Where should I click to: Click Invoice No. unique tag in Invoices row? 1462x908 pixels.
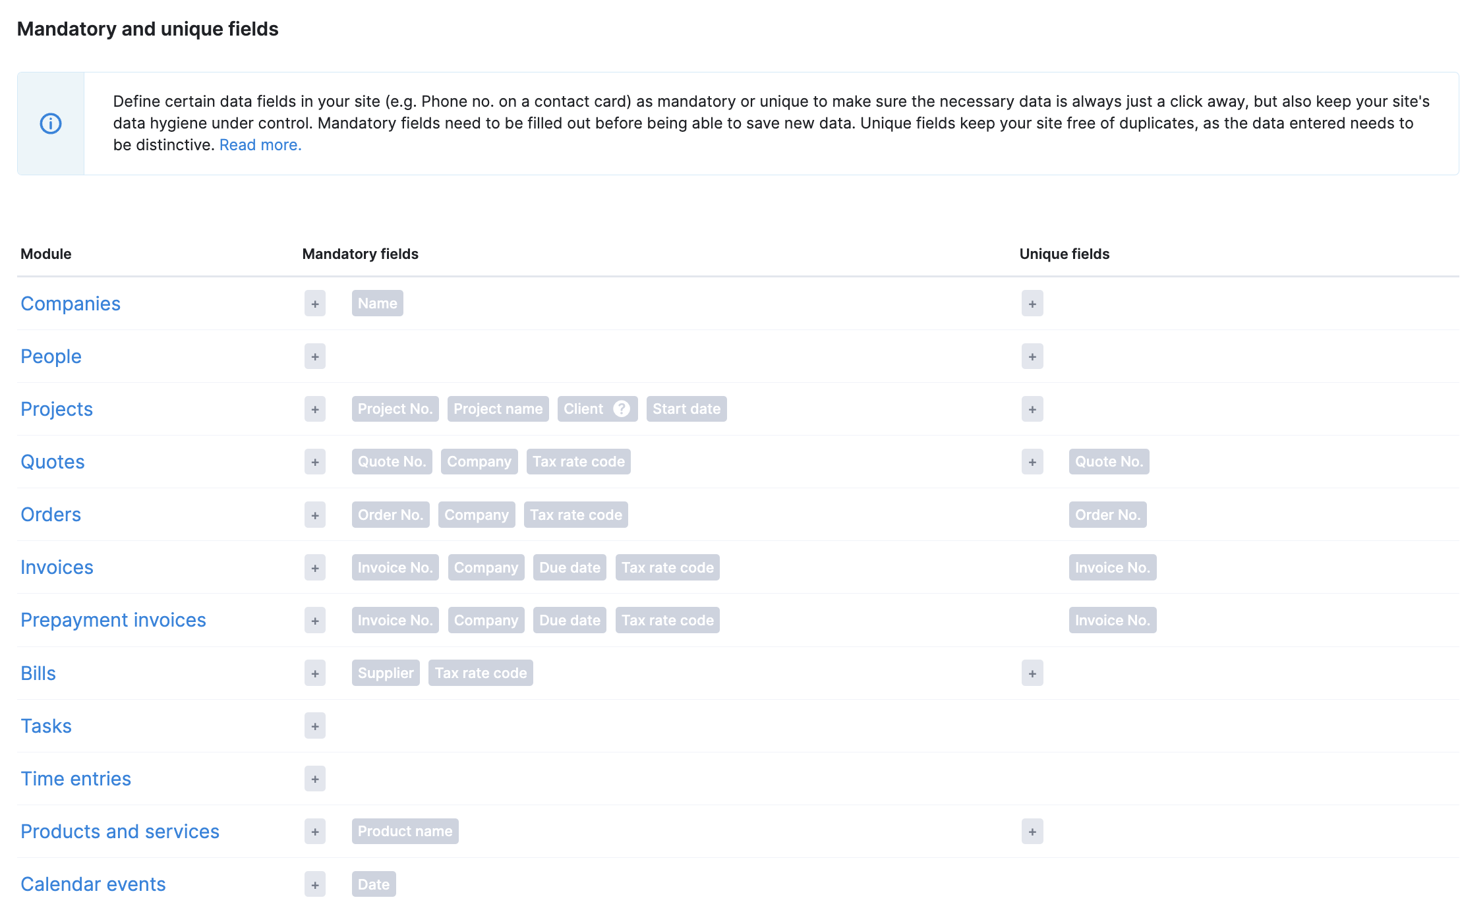[x=1113, y=567]
